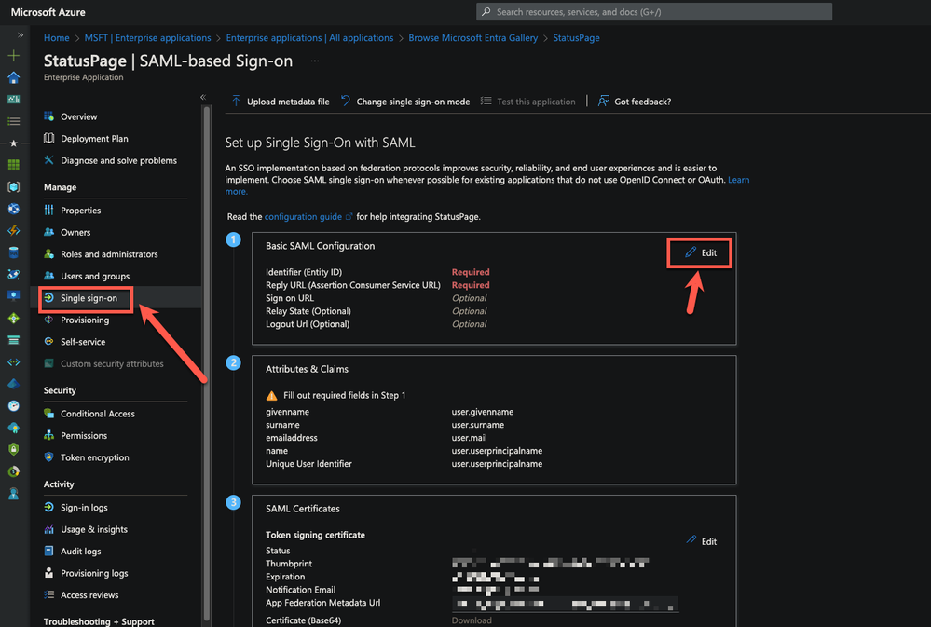Open Microsoft Entra ID pyramid icon
Screen dimensions: 931x627
coord(14,384)
